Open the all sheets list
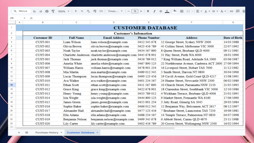 click(27, 132)
